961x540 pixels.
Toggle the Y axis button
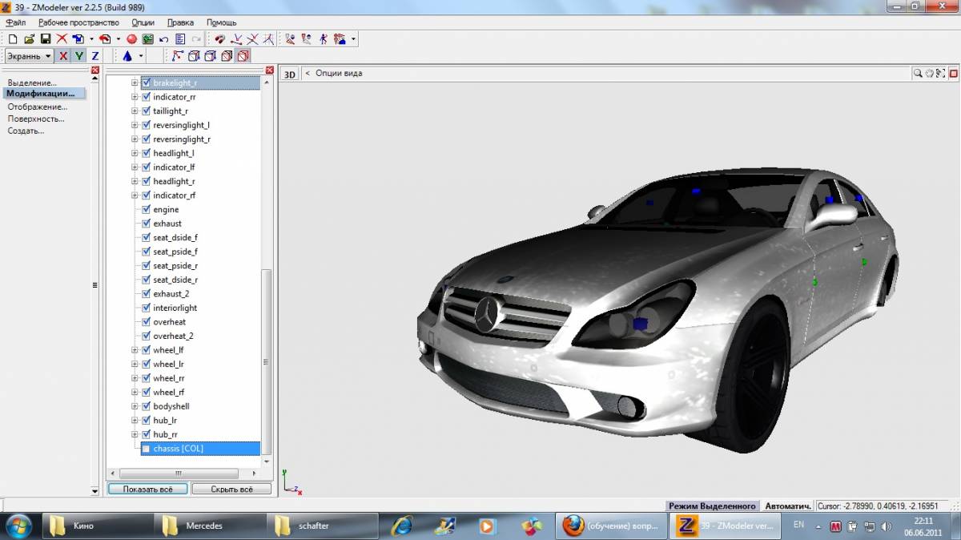pyautogui.click(x=79, y=56)
